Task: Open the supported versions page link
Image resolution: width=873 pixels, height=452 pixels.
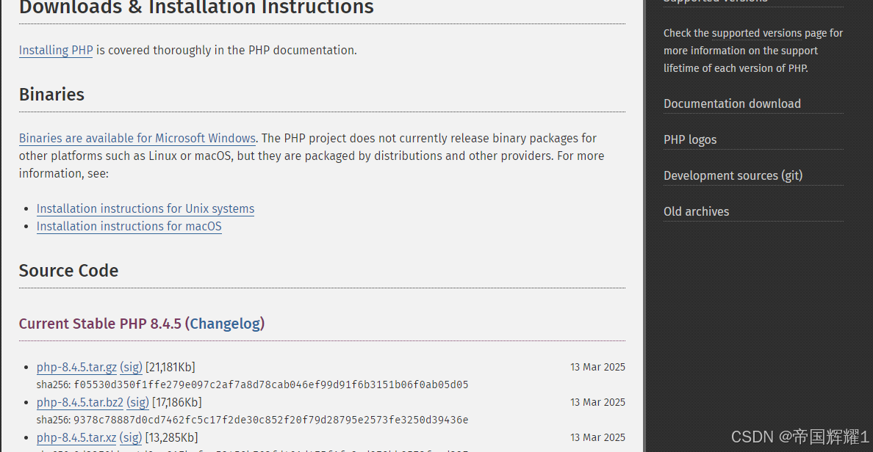Action: tap(757, 33)
